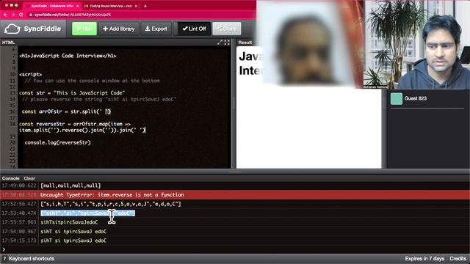Open the Add library dialog

119,29
